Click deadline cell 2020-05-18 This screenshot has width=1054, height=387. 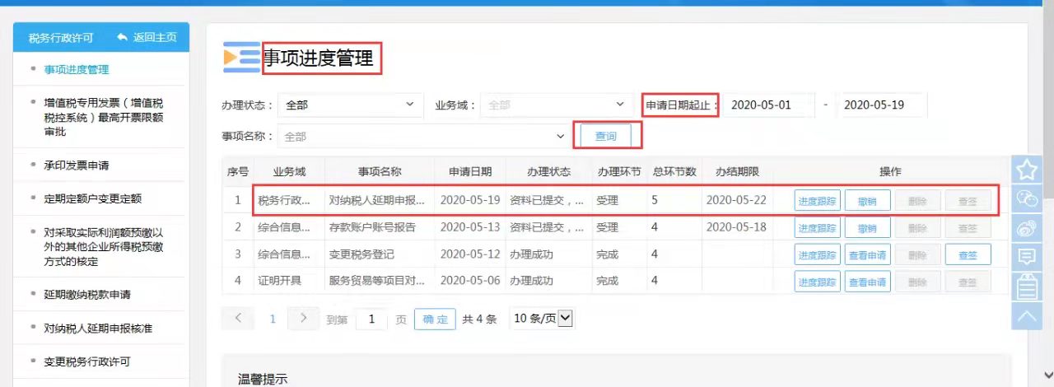736,227
